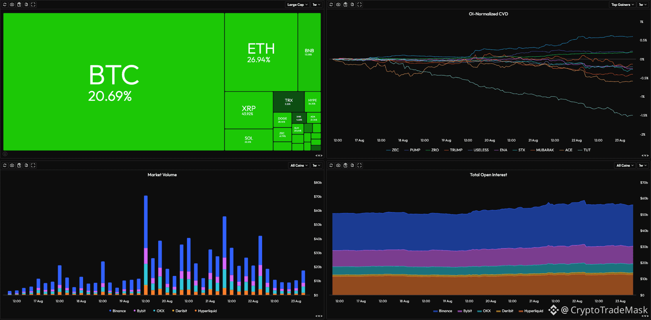651x320 pixels.
Task: Open embed code for the OI-Normalized CVD chart
Action: pyautogui.click(x=645, y=155)
